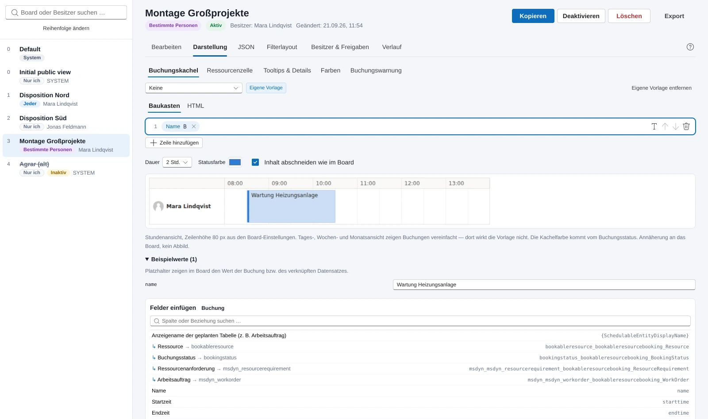Toggle Inhalt abschneiden wie im Board checkbox
Screen dimensions: 708x419
coord(255,162)
